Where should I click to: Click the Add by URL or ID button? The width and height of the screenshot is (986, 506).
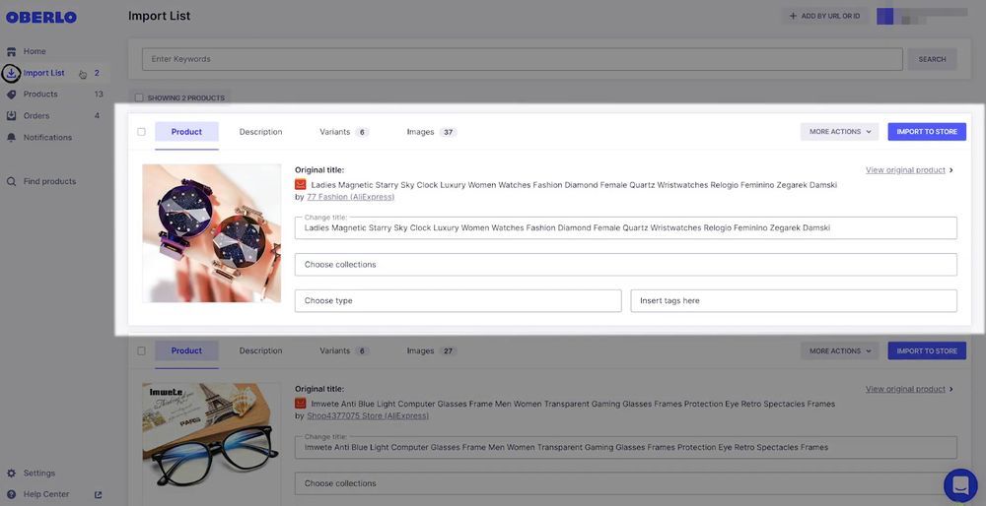pos(824,17)
